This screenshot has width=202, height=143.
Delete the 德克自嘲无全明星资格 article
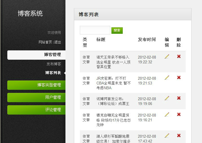tap(179, 114)
